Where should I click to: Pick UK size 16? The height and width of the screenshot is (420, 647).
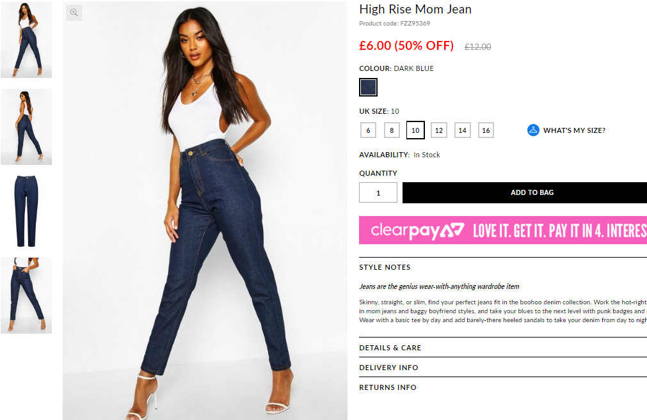pos(486,130)
